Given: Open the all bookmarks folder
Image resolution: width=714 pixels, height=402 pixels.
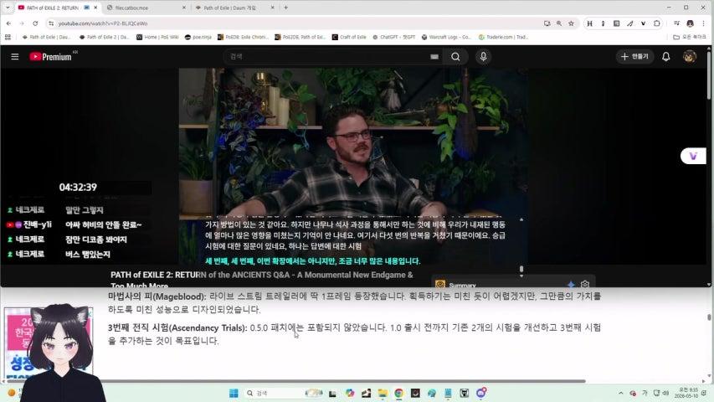Looking at the screenshot, I should click(x=689, y=37).
